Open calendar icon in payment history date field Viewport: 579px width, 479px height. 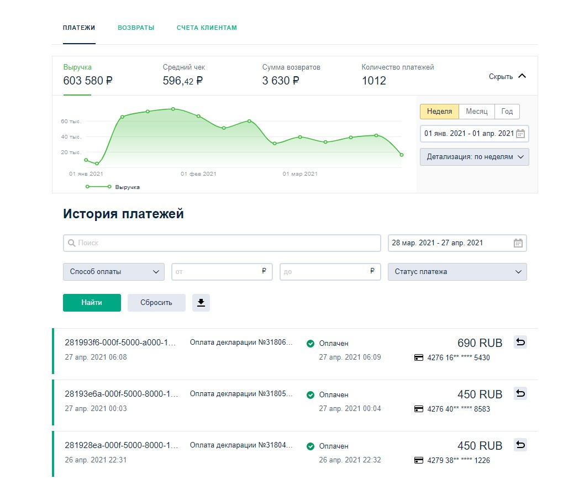(x=518, y=243)
